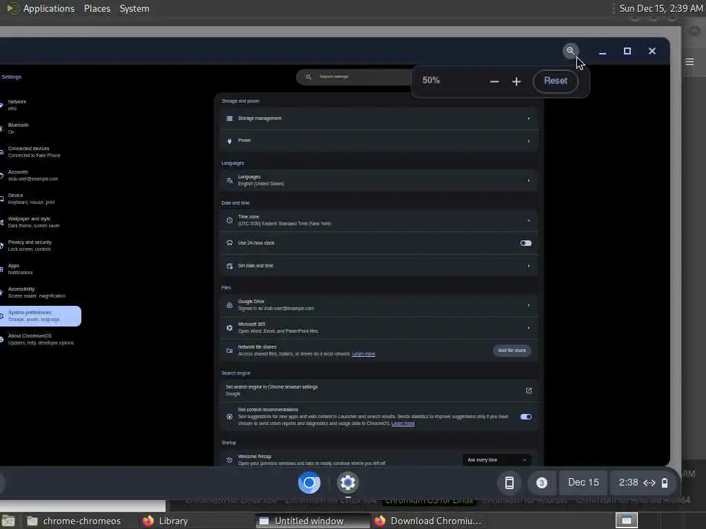Click the zoom magnifier icon in title bar
The height and width of the screenshot is (529, 706).
[570, 50]
